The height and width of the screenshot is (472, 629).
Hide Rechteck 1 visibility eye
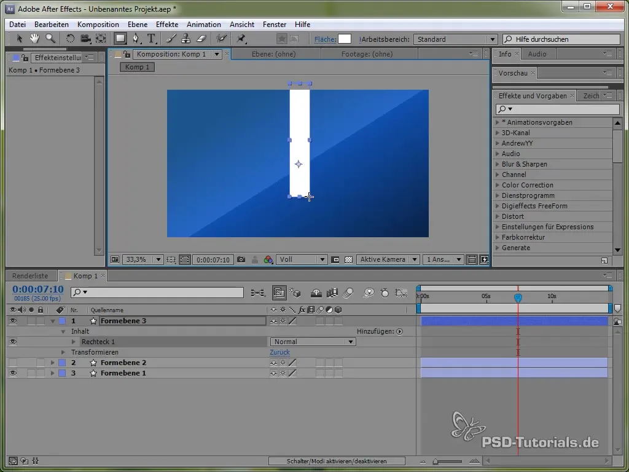click(x=13, y=342)
